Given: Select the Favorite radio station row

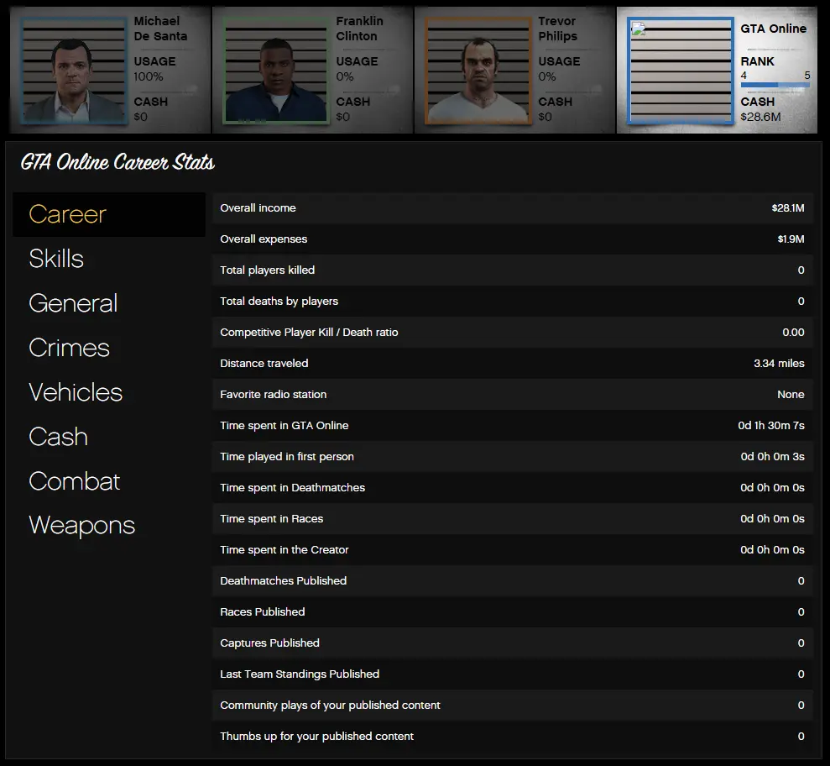Looking at the screenshot, I should pyautogui.click(x=512, y=395).
